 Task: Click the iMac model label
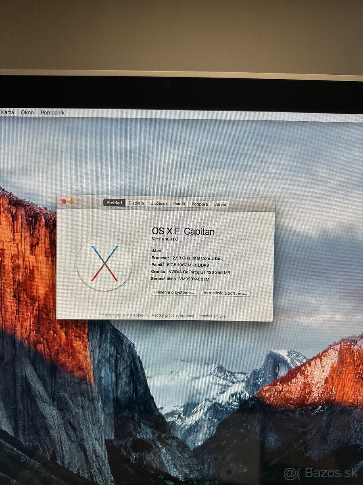155,251
